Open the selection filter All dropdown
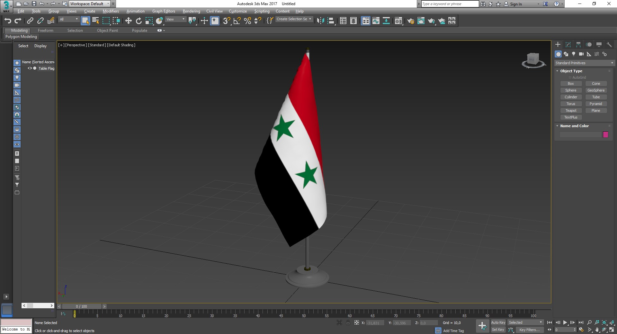617x334 pixels. (x=69, y=20)
